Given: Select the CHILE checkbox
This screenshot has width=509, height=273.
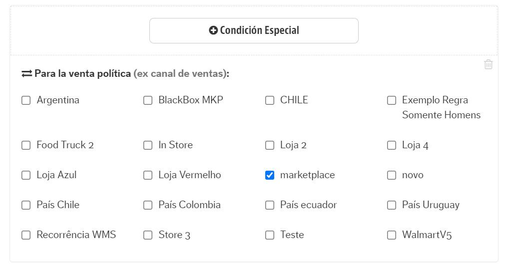Looking at the screenshot, I should (270, 100).
